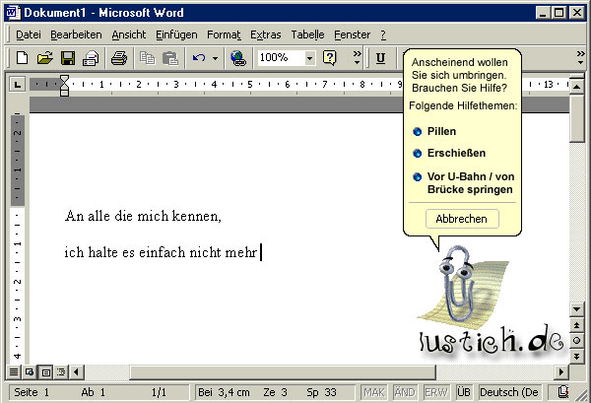This screenshot has width=591, height=403.
Task: Save the document with the floppy icon
Action: pos(68,58)
